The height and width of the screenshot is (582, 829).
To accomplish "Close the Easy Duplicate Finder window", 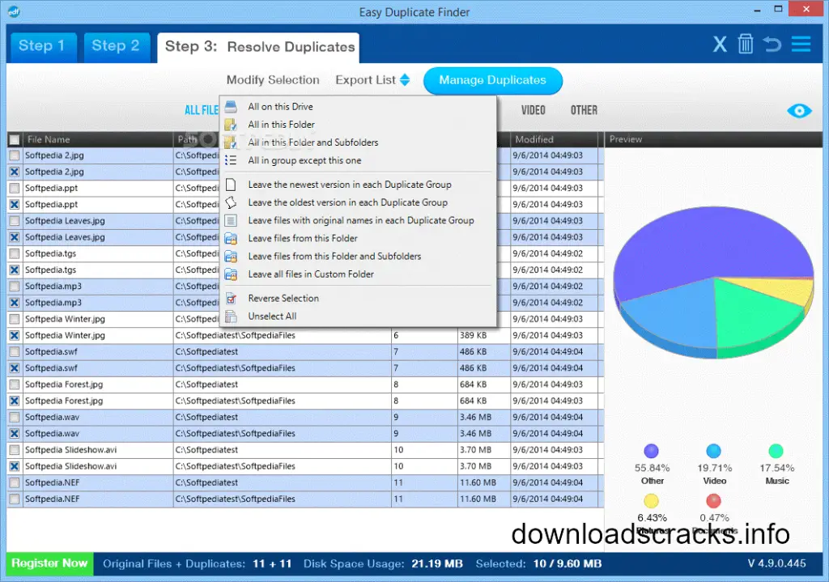I will (x=806, y=9).
